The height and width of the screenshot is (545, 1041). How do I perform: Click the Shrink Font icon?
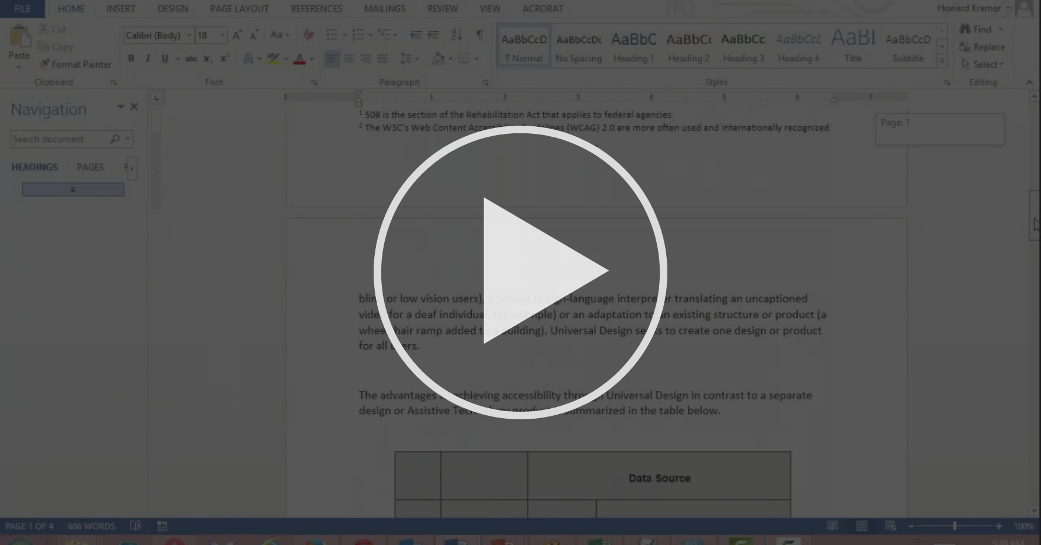254,35
